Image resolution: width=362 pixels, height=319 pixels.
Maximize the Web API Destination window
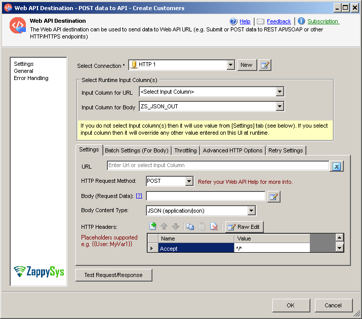346,8
